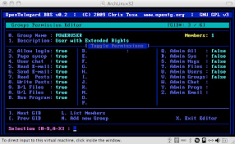Click the Bluetooth status icon
This screenshot has height=144, width=235.
click(x=190, y=140)
